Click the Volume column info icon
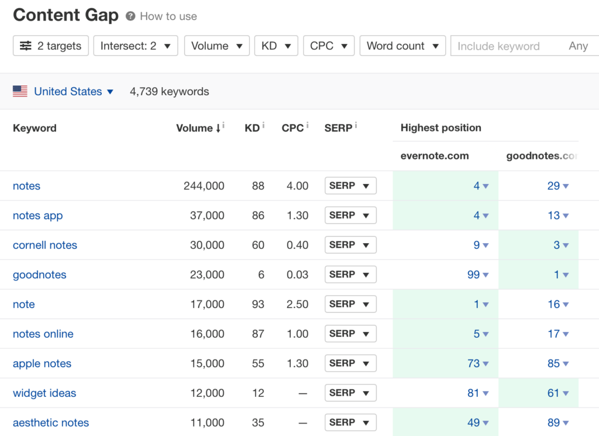The width and height of the screenshot is (599, 436). coord(223,124)
